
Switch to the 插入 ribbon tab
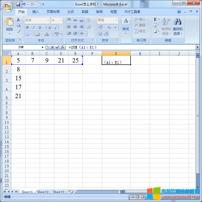pyautogui.click(x=36, y=12)
